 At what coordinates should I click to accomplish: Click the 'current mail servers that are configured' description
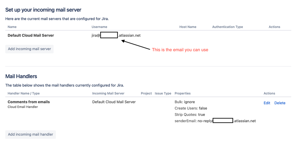[x=57, y=19]
